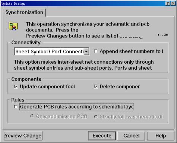
Task: Click the question mark help icon in title bar
Action: (168, 3)
